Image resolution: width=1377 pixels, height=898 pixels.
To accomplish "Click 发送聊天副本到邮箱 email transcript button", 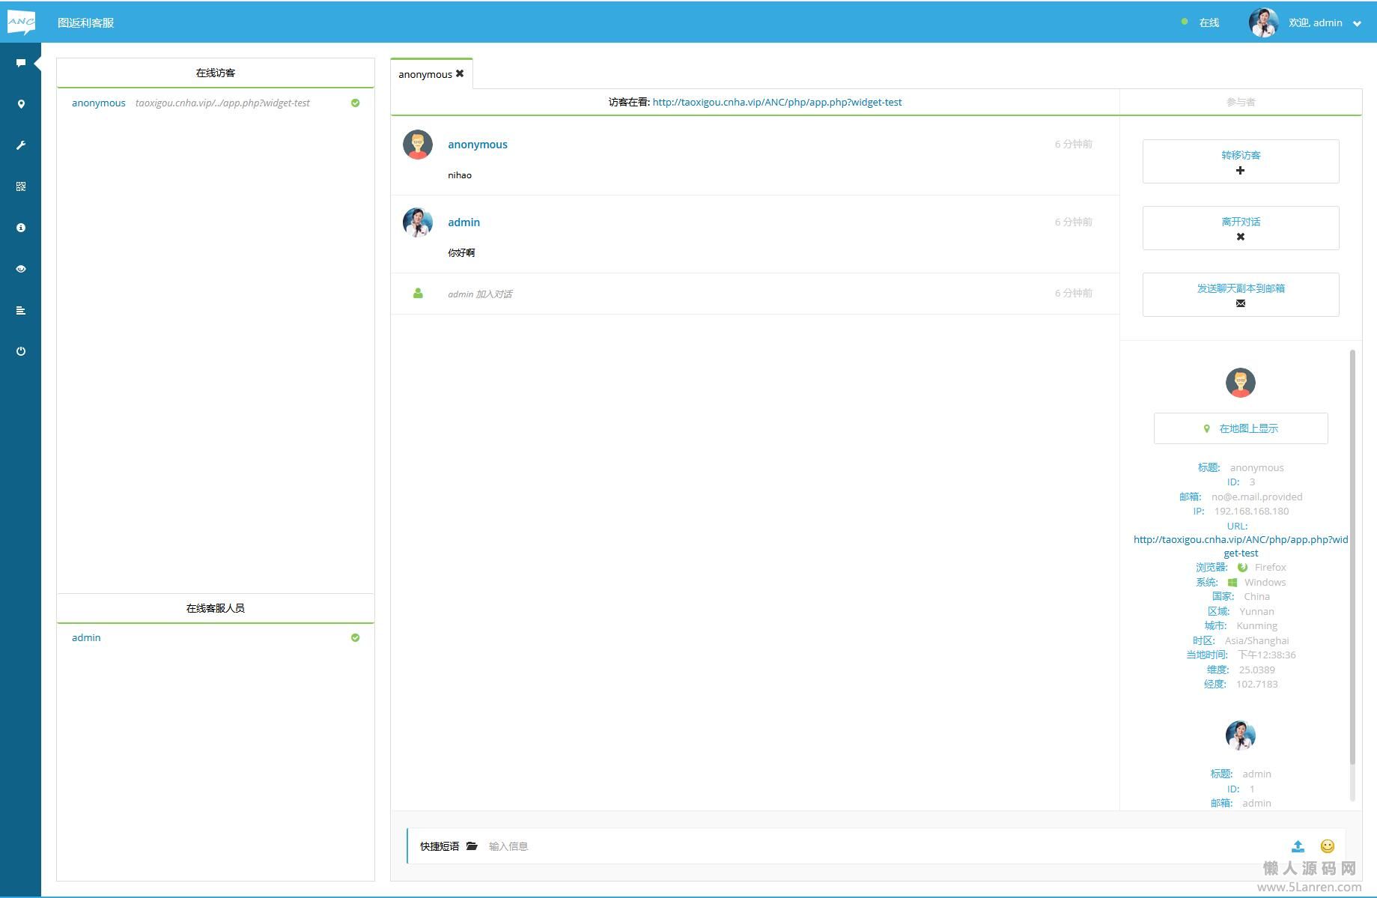I will tap(1240, 294).
